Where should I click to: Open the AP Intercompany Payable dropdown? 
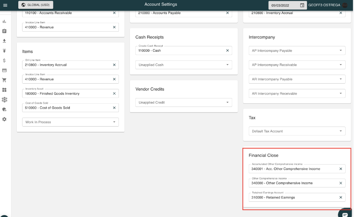297,51
